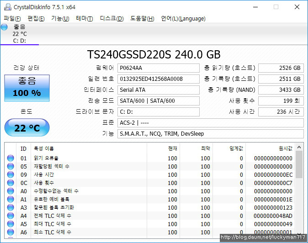Image resolution: width=308 pixels, height=243 pixels.
Task: Click the 특성 이름 column header
Action: tap(89, 148)
